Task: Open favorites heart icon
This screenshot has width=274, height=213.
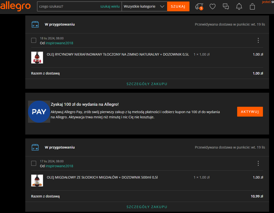Action: [x=213, y=7]
